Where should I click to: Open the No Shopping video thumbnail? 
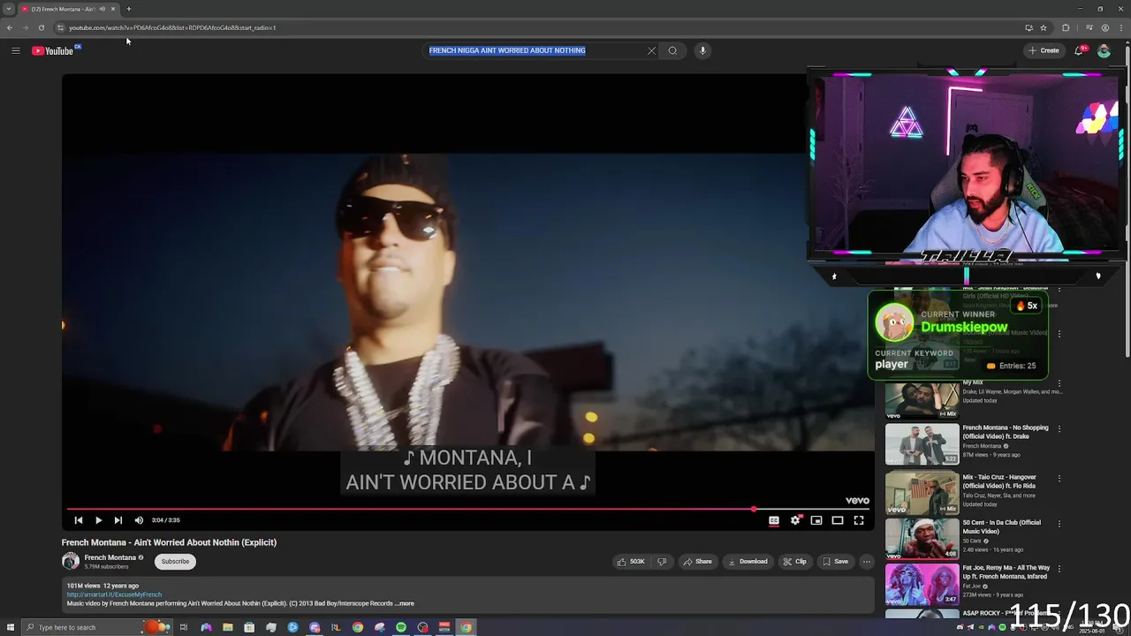pyautogui.click(x=922, y=444)
